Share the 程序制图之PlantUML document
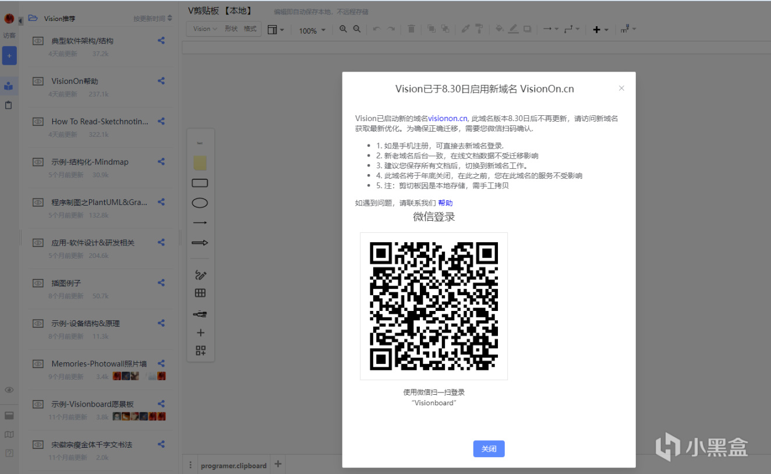This screenshot has width=771, height=474. 161,202
